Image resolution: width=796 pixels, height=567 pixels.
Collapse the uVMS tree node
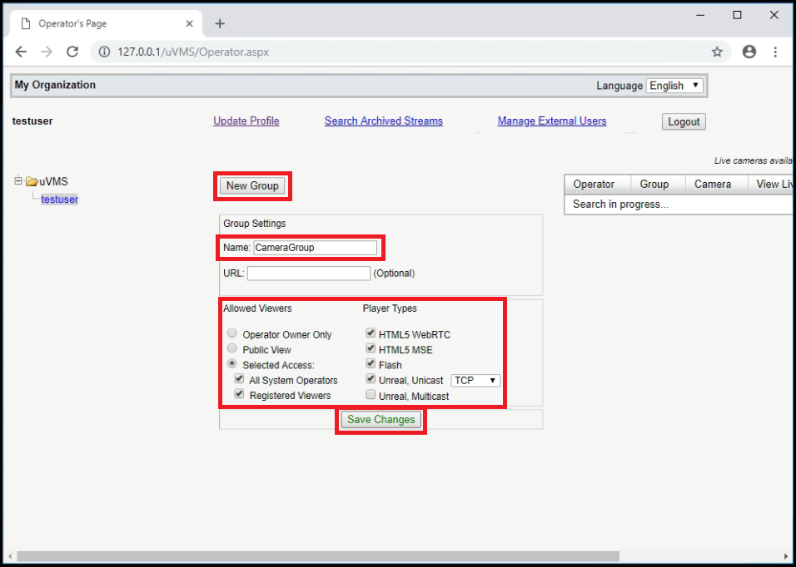(x=18, y=180)
